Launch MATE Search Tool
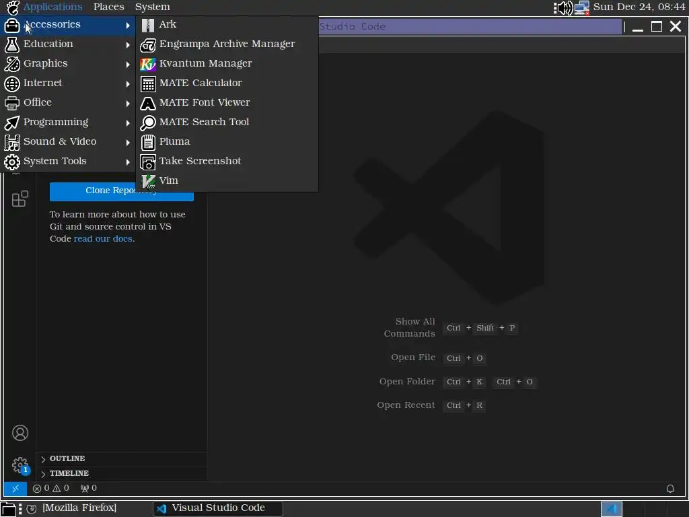 [227, 123]
